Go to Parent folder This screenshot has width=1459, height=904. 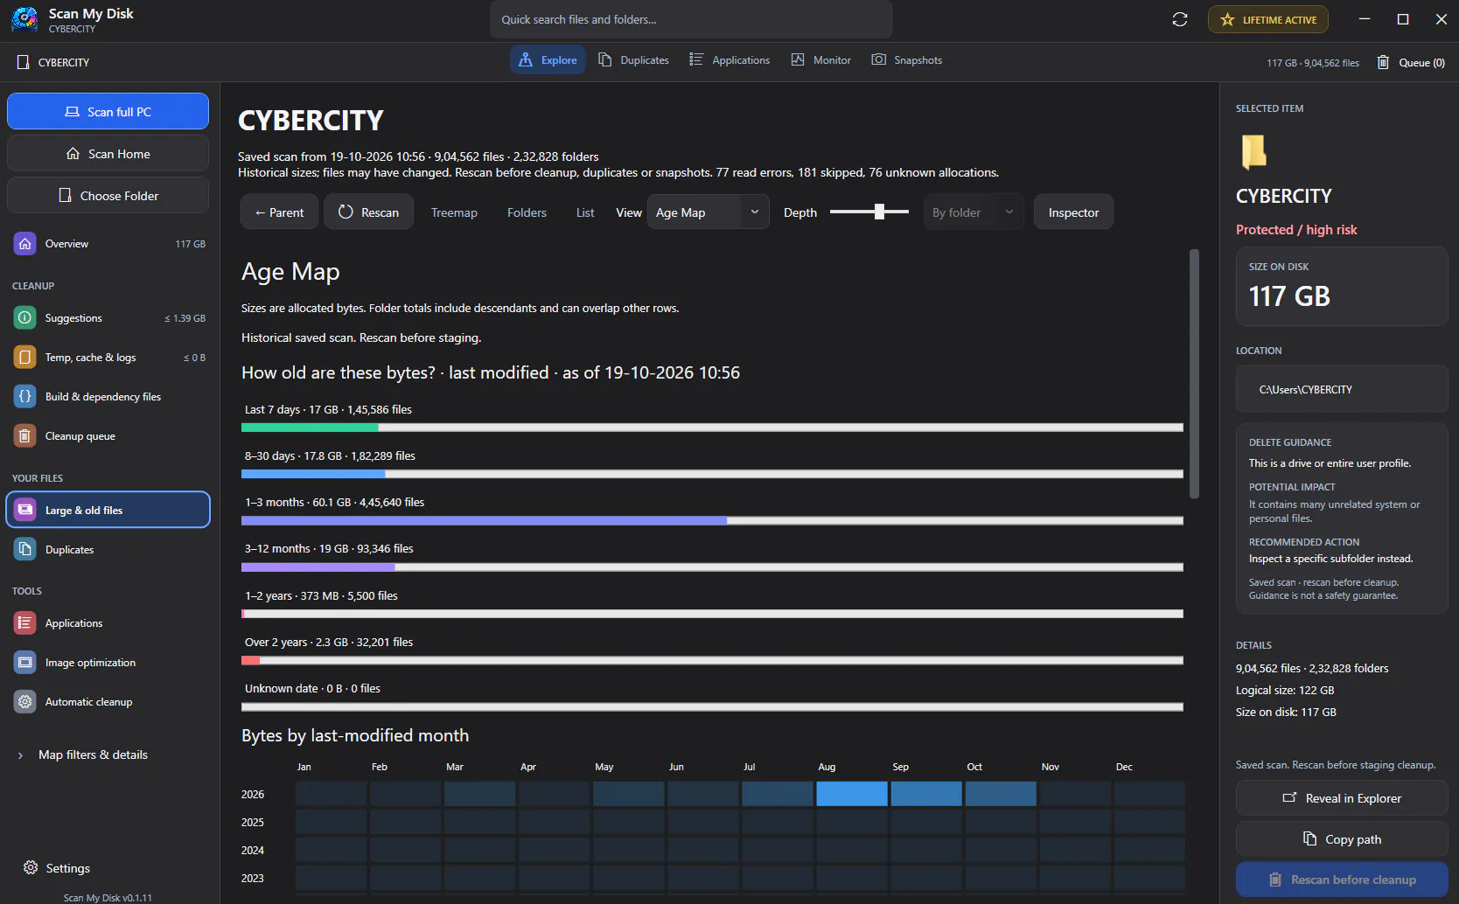click(279, 212)
